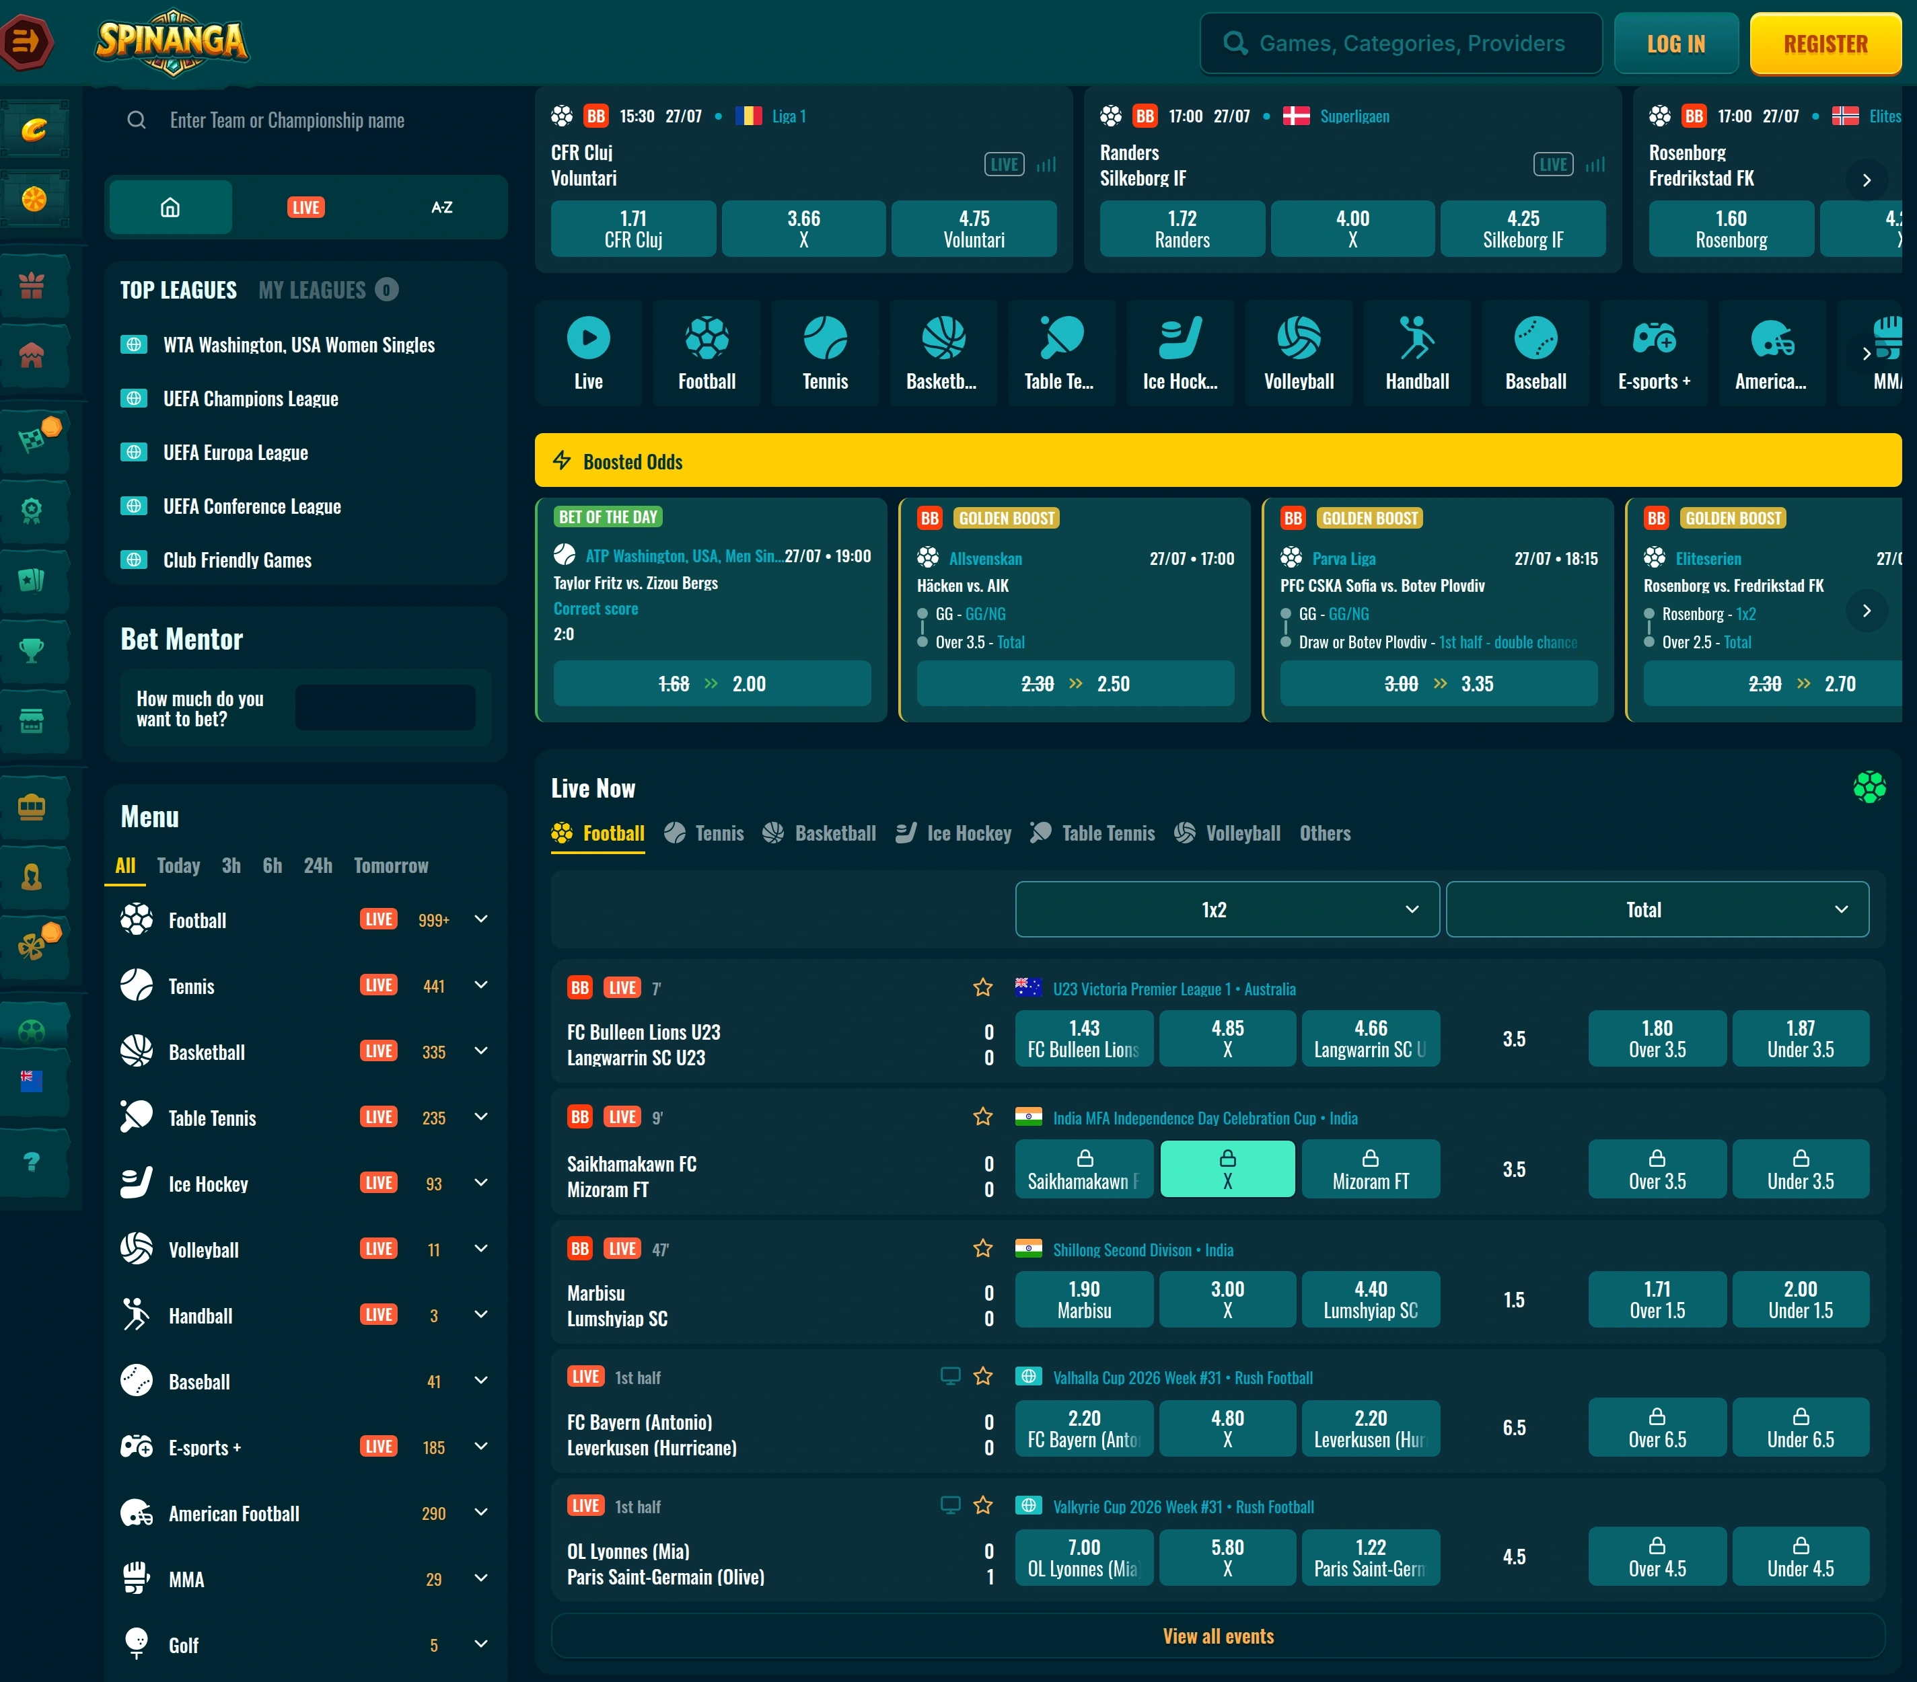Open the hamburger menu icon beside the logo
Viewport: 1917px width, 1682px height.
26,41
